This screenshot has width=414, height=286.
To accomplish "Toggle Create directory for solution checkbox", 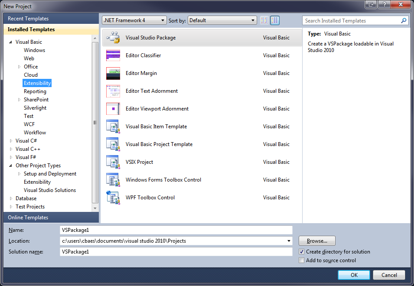I will (302, 252).
